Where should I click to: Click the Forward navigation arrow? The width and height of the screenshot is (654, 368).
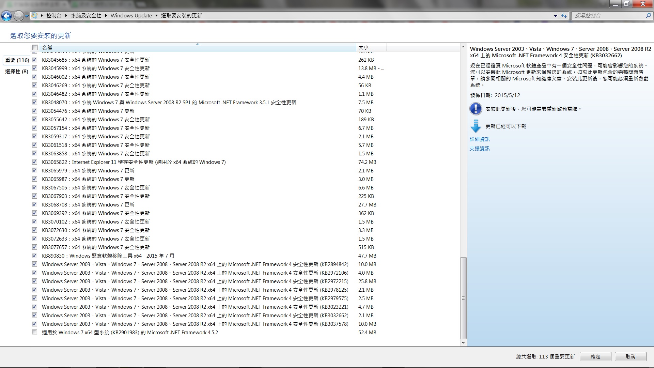click(x=18, y=16)
